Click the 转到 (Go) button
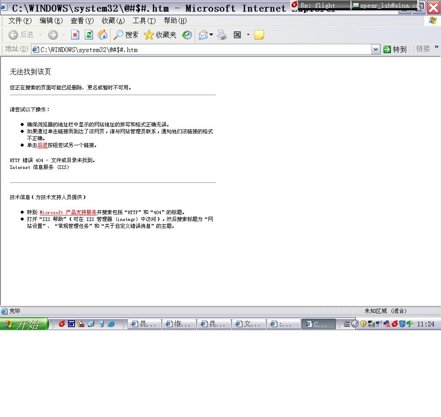The width and height of the screenshot is (441, 417). 395,49
